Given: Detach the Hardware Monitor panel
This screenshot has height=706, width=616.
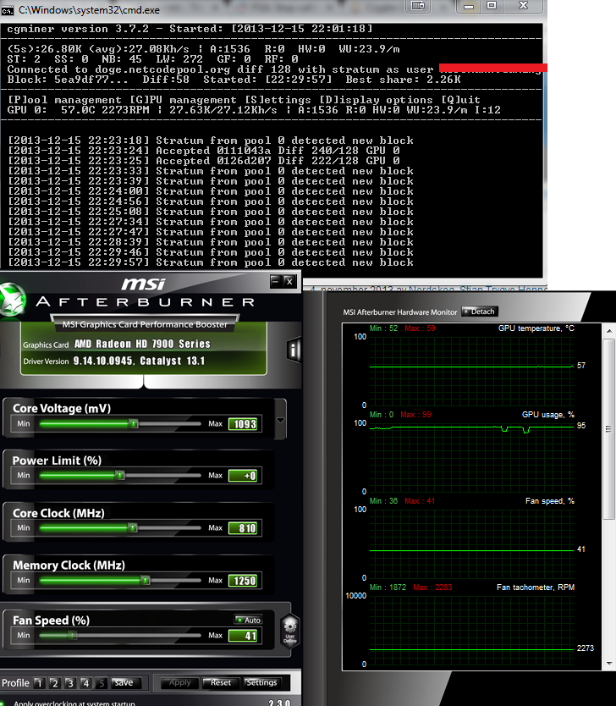Looking at the screenshot, I should click(x=480, y=312).
